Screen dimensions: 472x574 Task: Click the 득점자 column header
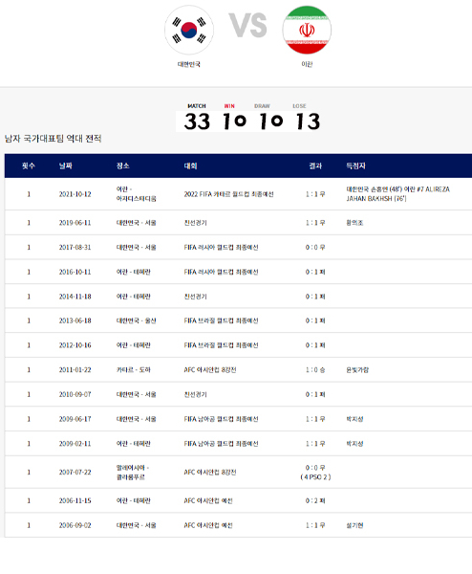click(x=355, y=166)
